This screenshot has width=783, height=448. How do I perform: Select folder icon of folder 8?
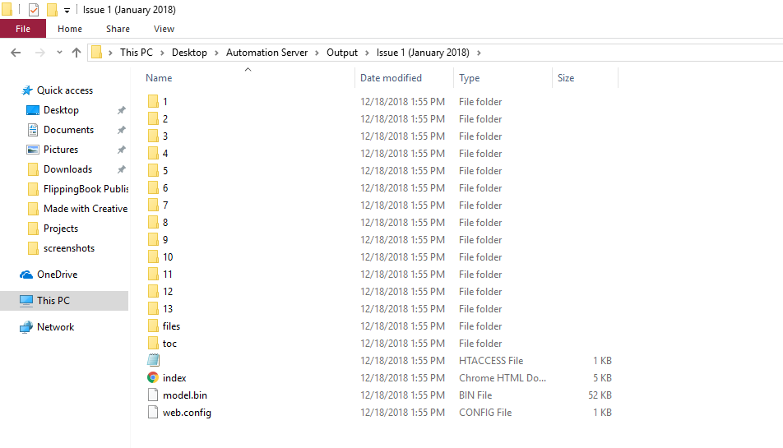tap(153, 222)
